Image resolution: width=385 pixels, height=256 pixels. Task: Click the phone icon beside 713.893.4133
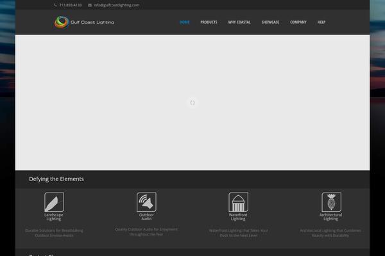click(x=55, y=5)
